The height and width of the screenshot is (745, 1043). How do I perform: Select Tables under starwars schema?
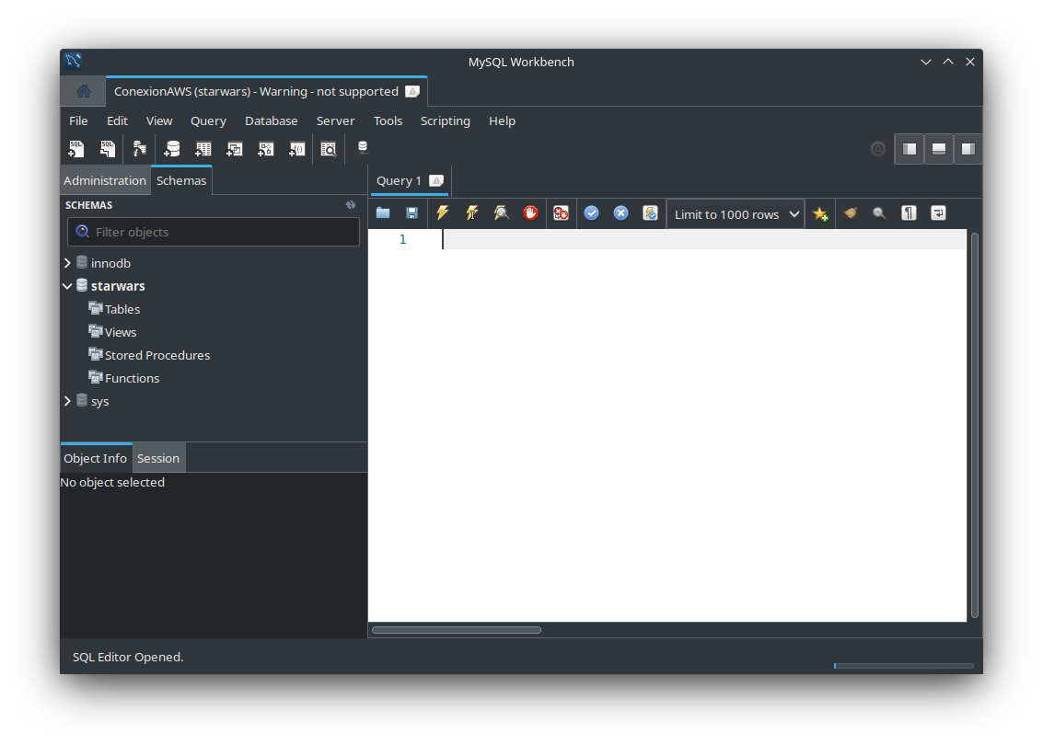pyautogui.click(x=122, y=309)
